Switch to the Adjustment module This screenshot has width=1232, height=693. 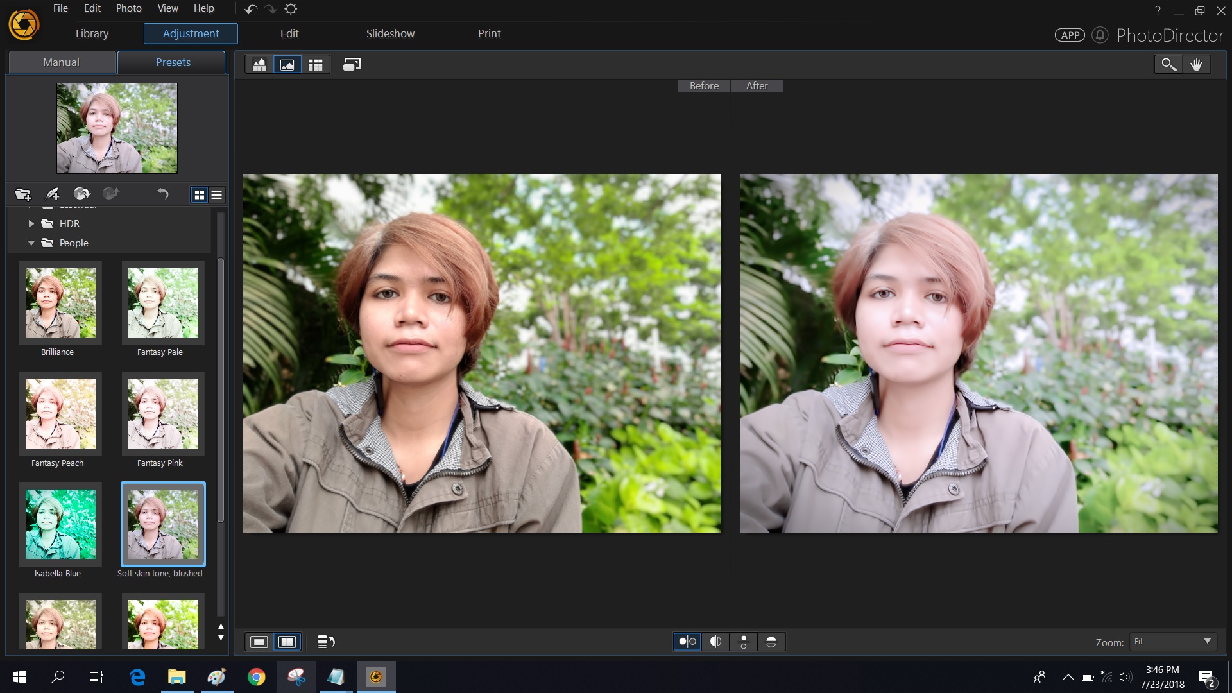point(191,33)
